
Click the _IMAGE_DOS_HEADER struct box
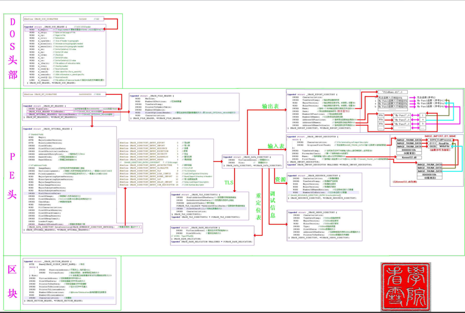tap(64, 55)
